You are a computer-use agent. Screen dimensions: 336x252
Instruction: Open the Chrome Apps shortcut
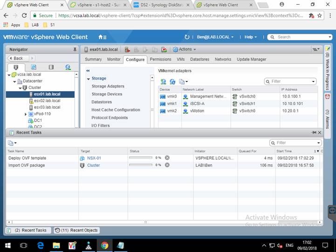click(x=12, y=25)
